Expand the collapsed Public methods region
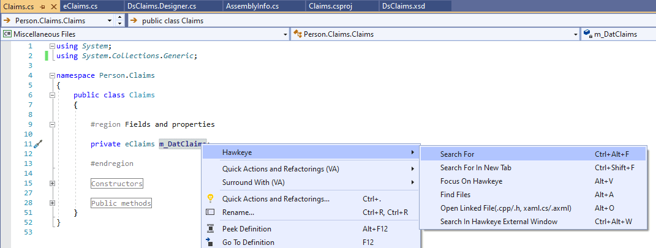Screen dimensions: 656x248 click(x=52, y=203)
